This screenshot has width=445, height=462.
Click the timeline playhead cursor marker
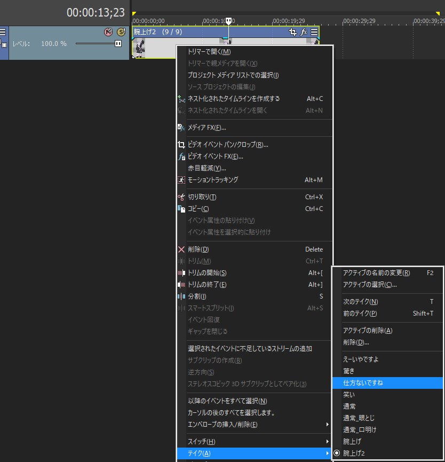[x=228, y=21]
